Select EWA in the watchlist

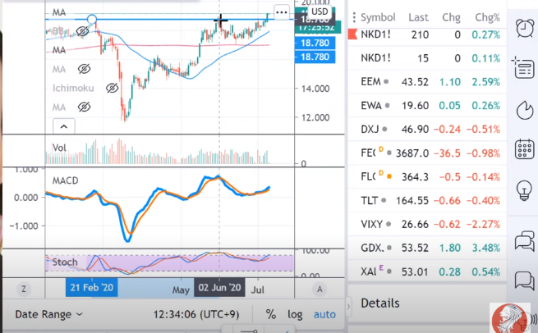click(427, 106)
